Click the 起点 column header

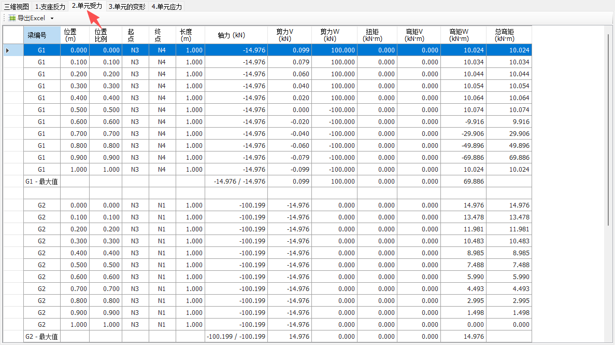click(135, 35)
